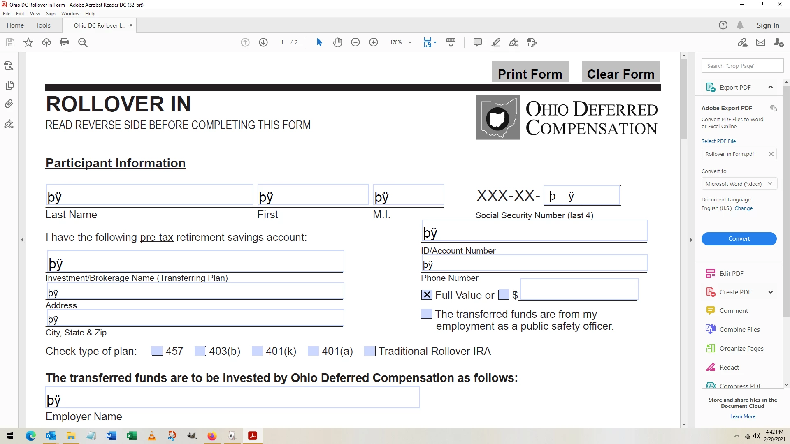
Task: Go to next page arrow
Action: [x=263, y=42]
